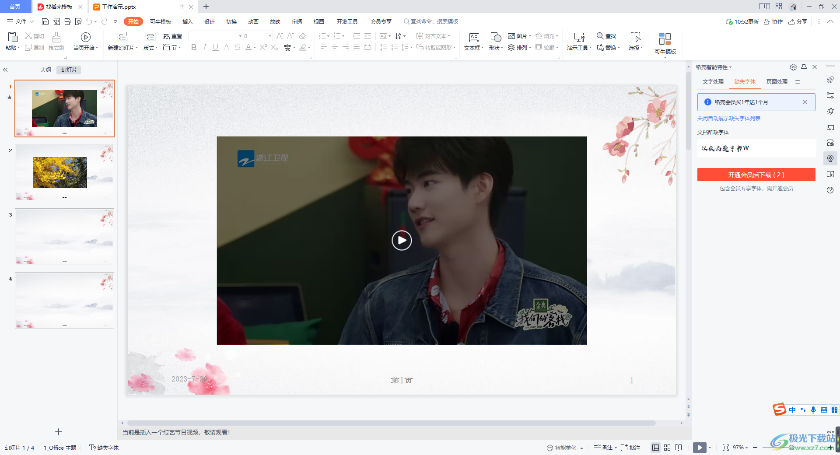Switch to slide sorter view
The height and width of the screenshot is (455, 840).
point(667,448)
